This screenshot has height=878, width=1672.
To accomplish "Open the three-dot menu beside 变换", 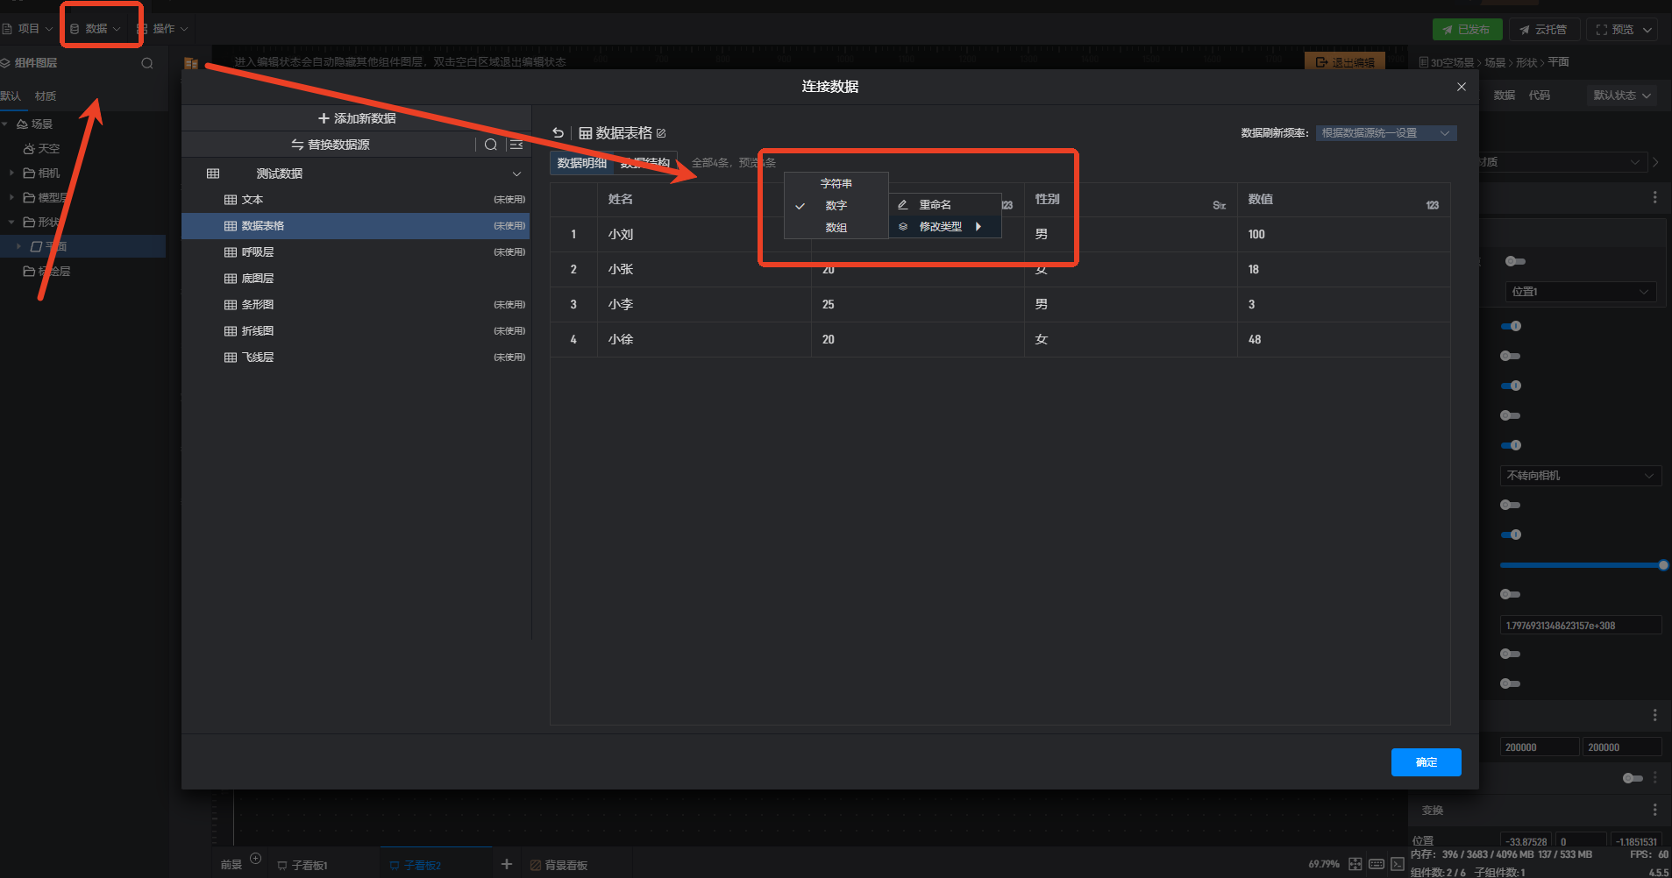I will pos(1654,810).
